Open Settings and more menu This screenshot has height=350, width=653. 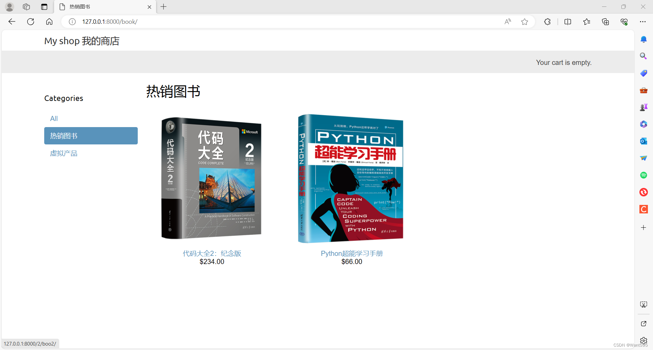(642, 22)
